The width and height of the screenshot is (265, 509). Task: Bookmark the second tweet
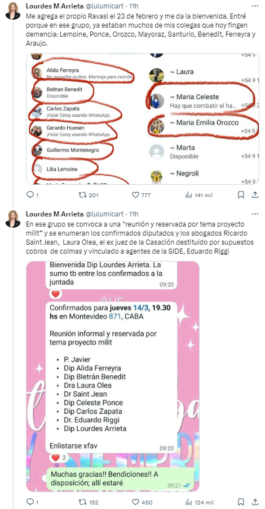(x=241, y=502)
